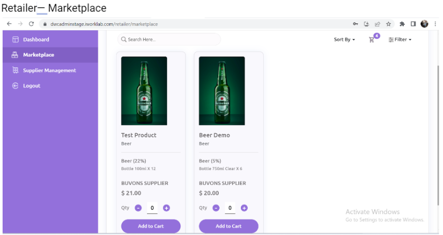Decrease Test Product quantity with minus

[138, 208]
